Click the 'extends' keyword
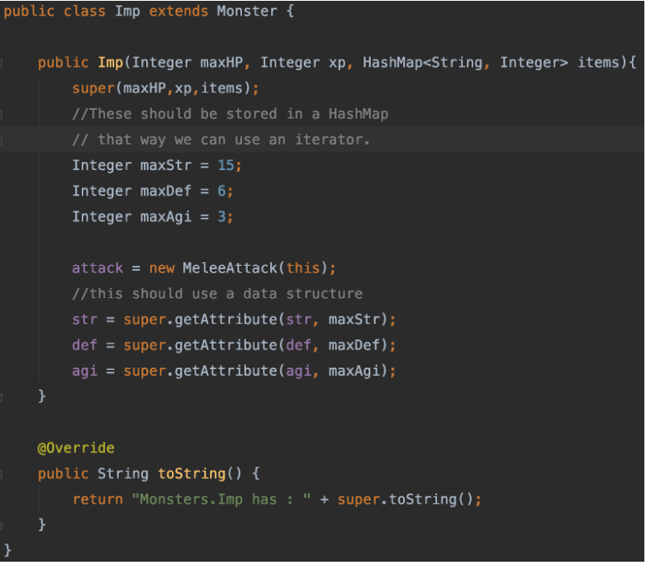This screenshot has width=646, height=565. point(178,11)
